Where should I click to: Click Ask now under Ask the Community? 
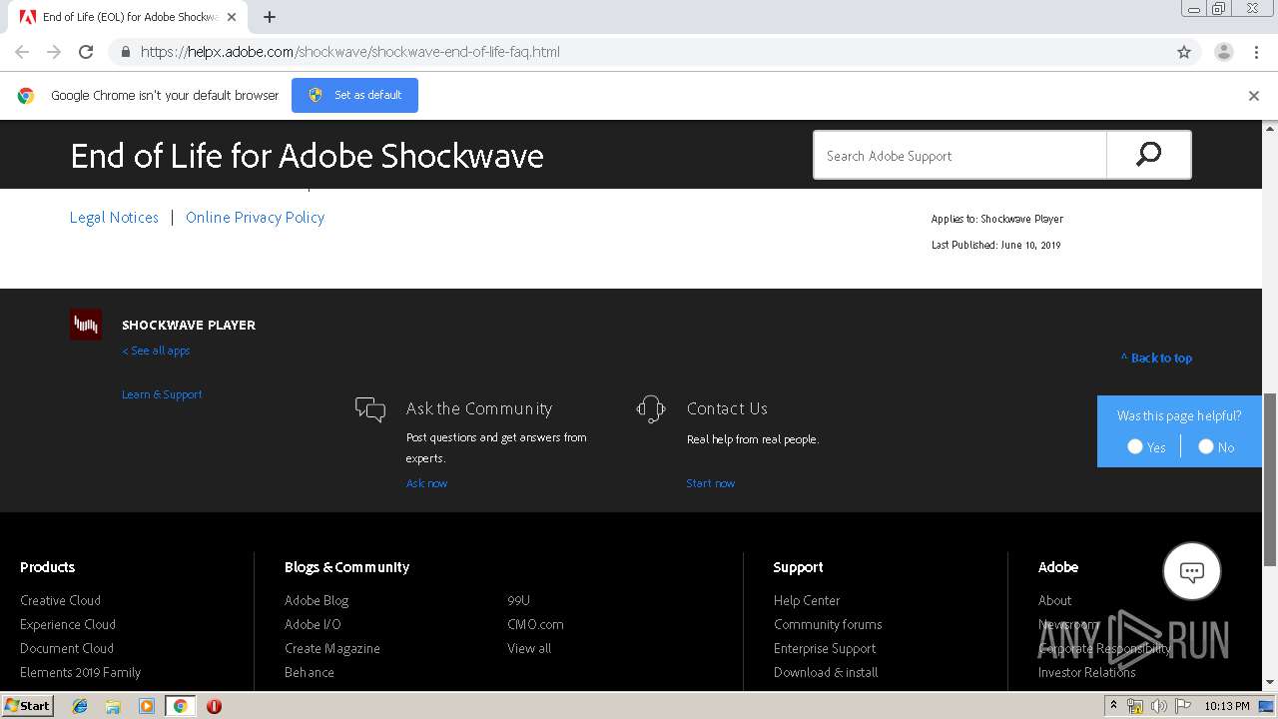(x=426, y=483)
